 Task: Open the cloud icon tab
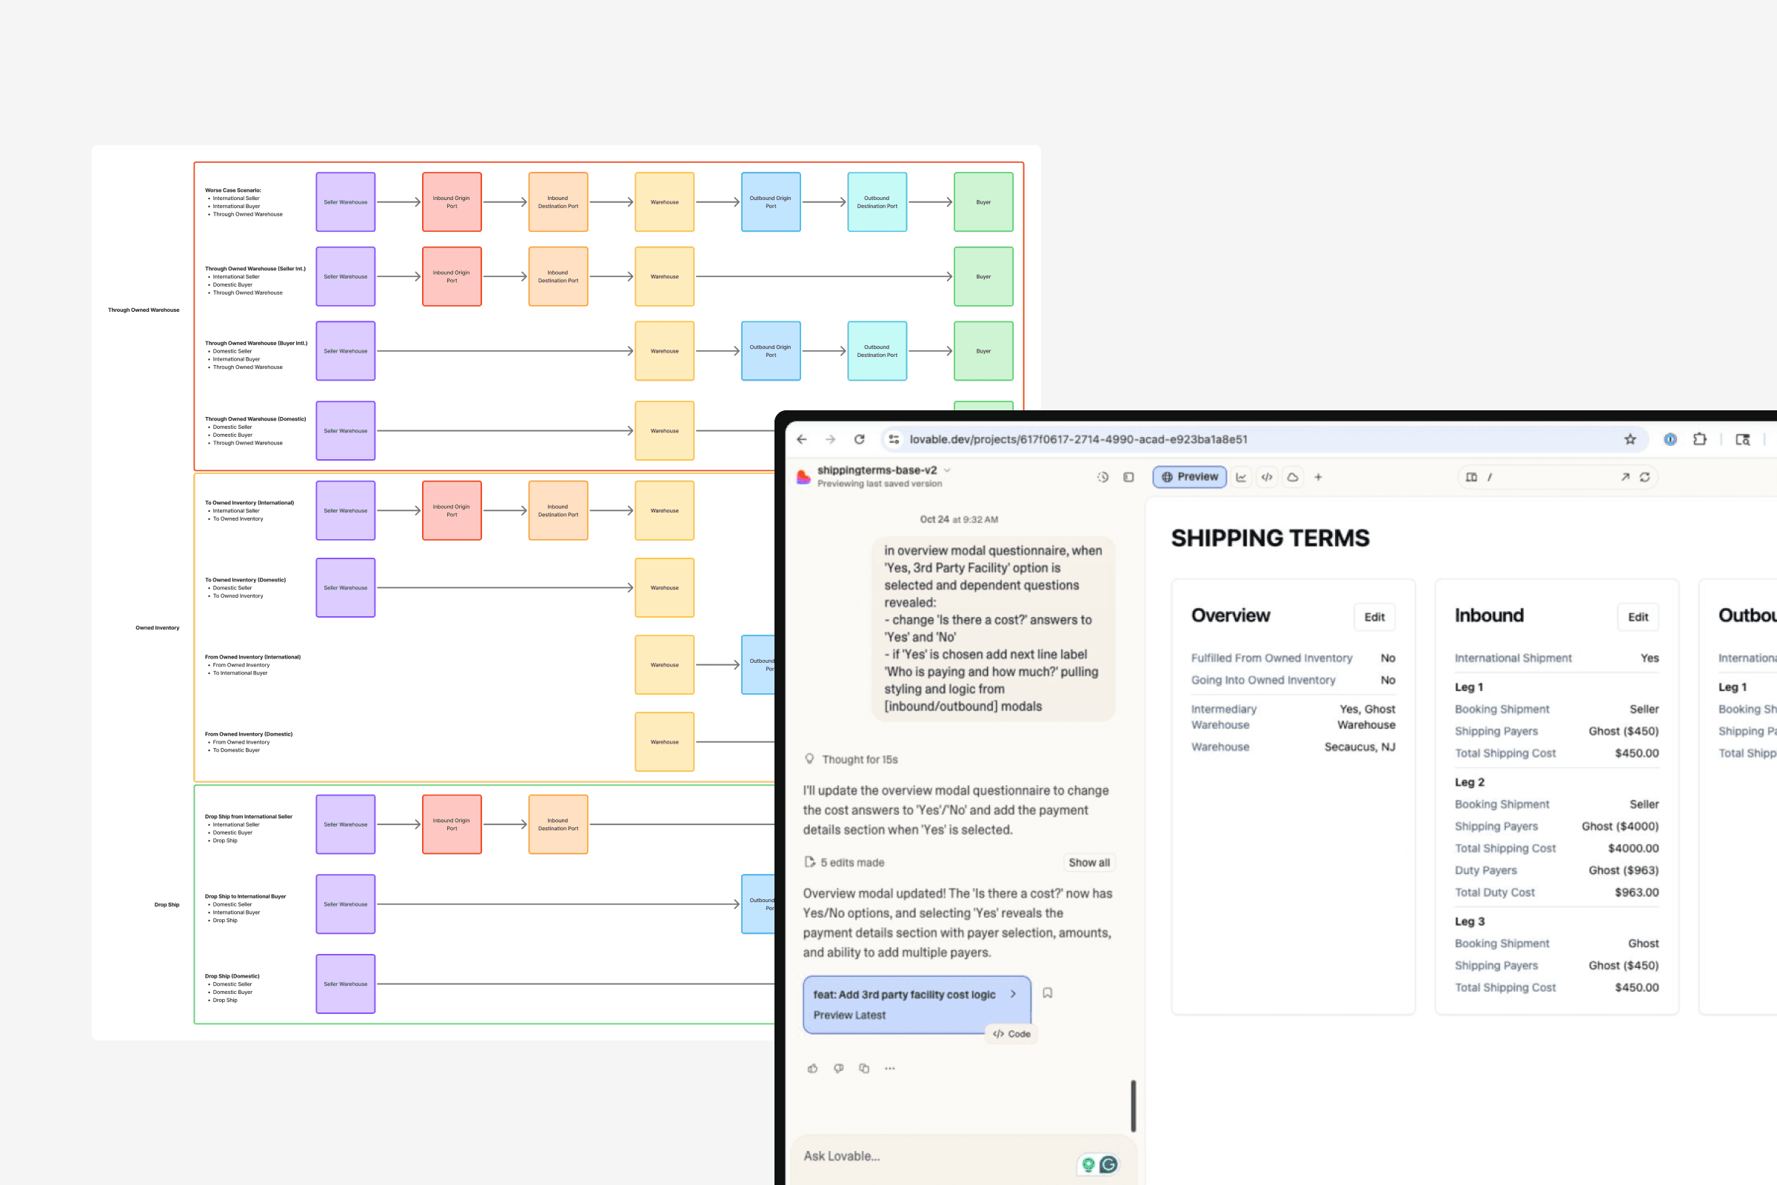pyautogui.click(x=1293, y=477)
